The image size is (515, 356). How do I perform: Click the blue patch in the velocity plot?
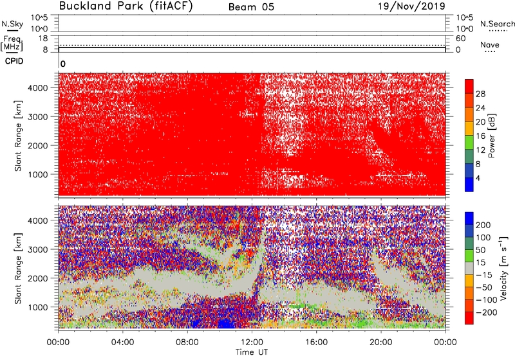[x=226, y=323]
